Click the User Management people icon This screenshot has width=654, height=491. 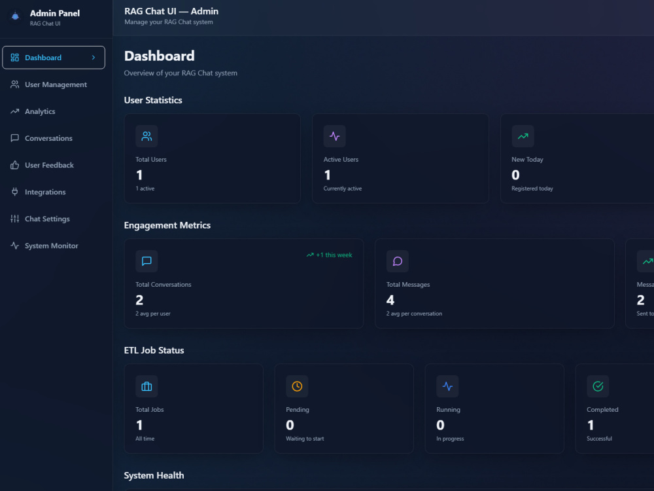pos(14,84)
